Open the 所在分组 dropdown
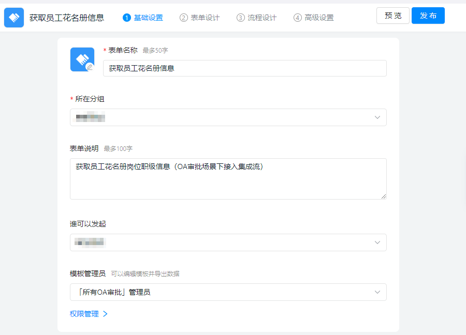The height and width of the screenshot is (335, 466). pos(228,117)
